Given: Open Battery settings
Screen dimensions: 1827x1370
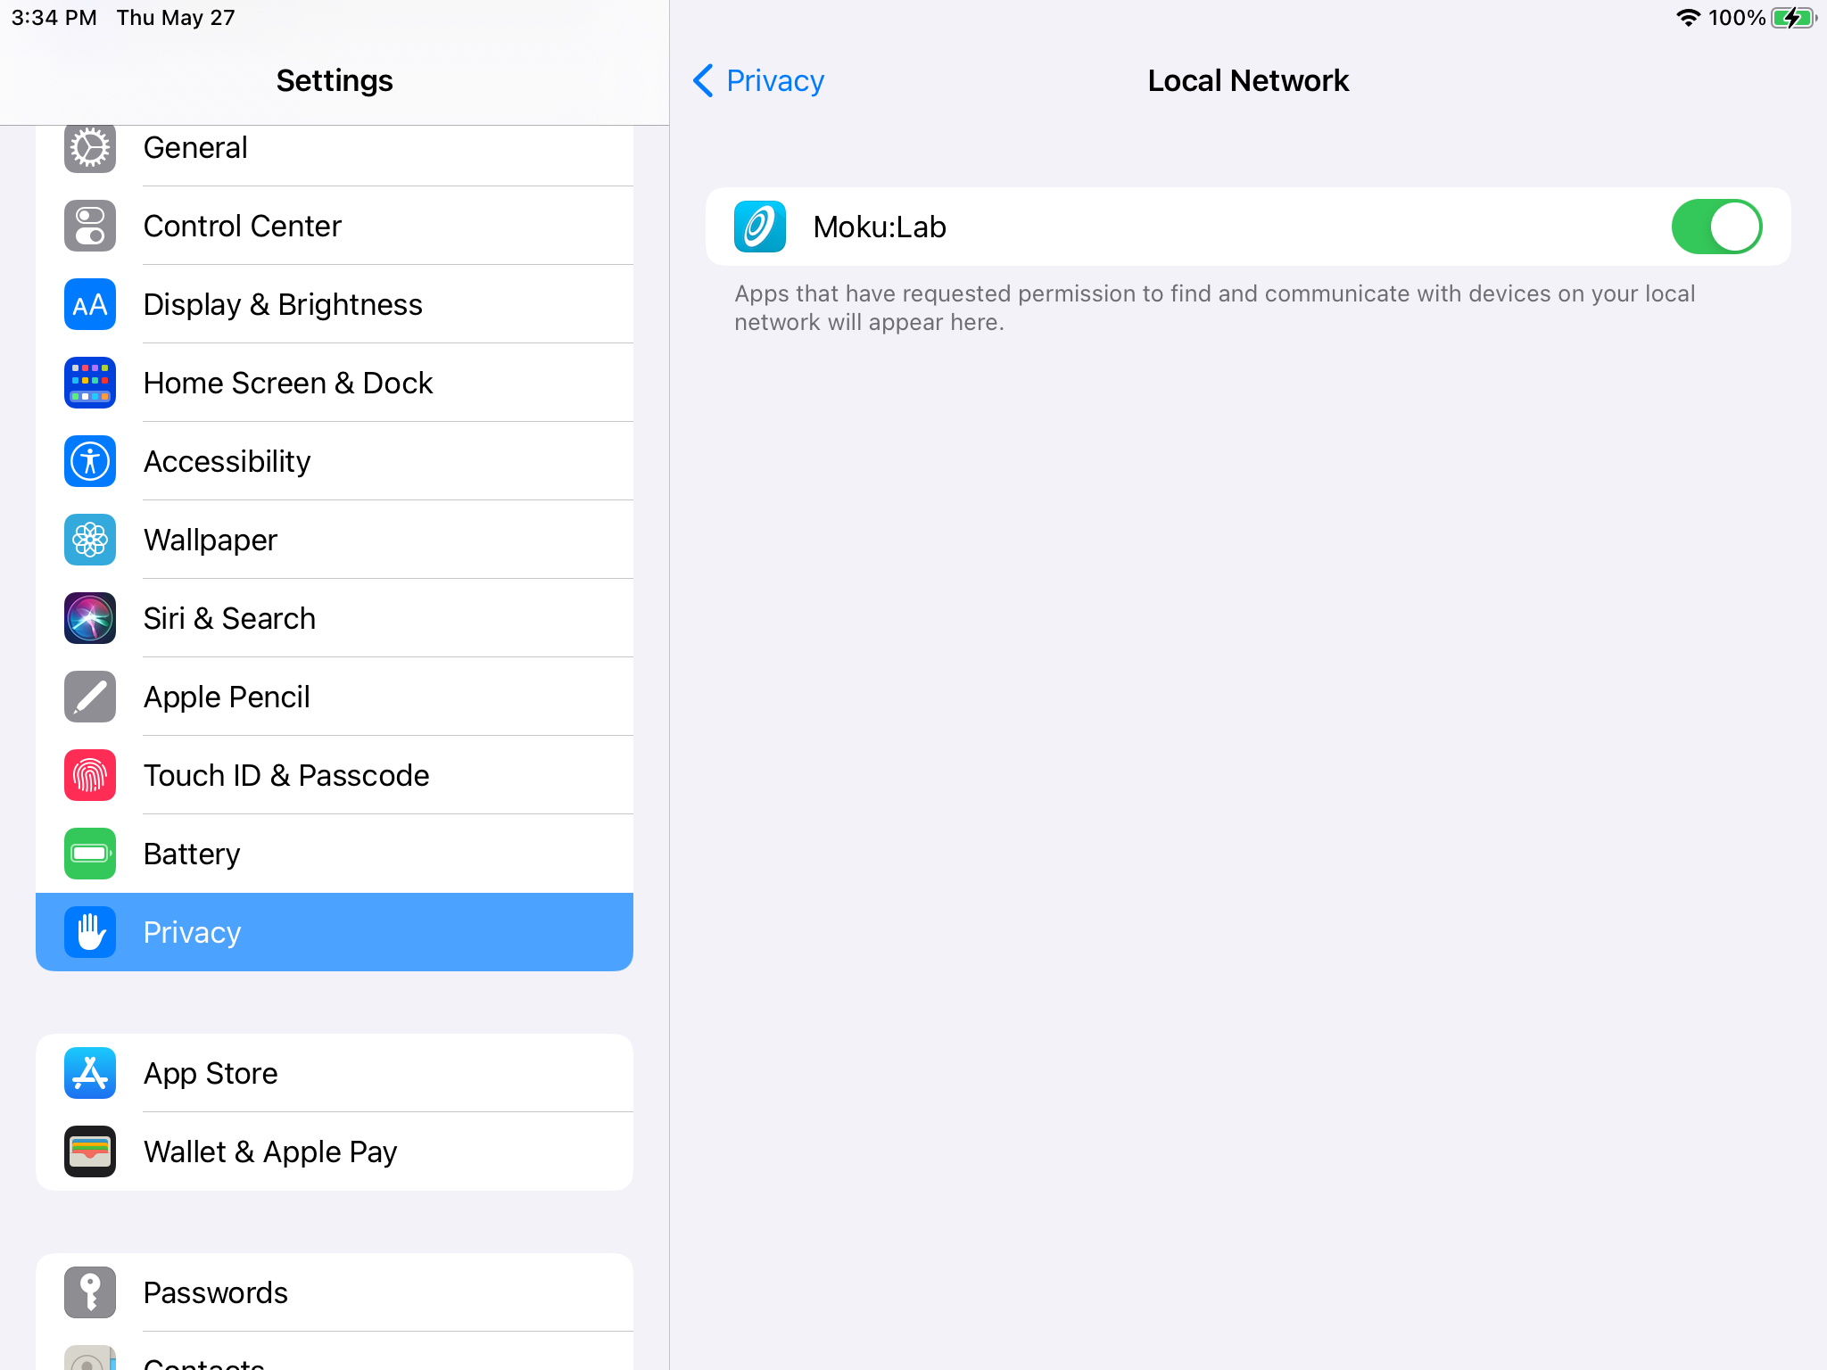Looking at the screenshot, I should click(x=335, y=854).
